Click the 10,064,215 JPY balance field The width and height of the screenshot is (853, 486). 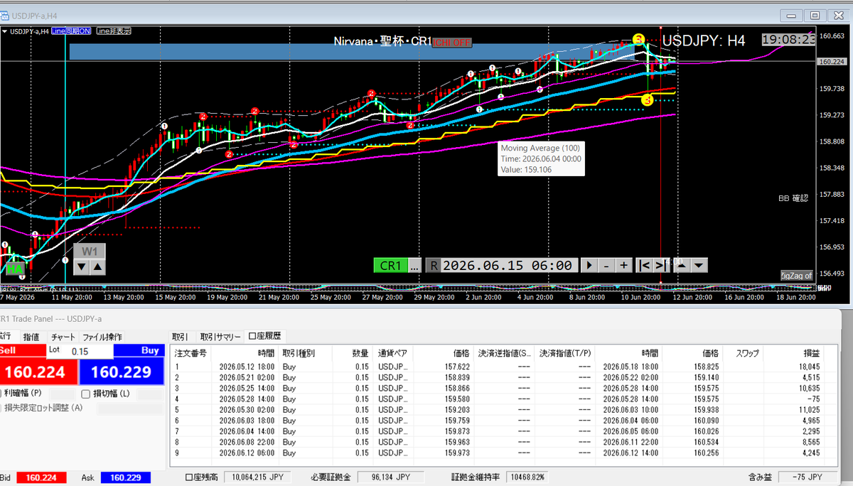[259, 477]
